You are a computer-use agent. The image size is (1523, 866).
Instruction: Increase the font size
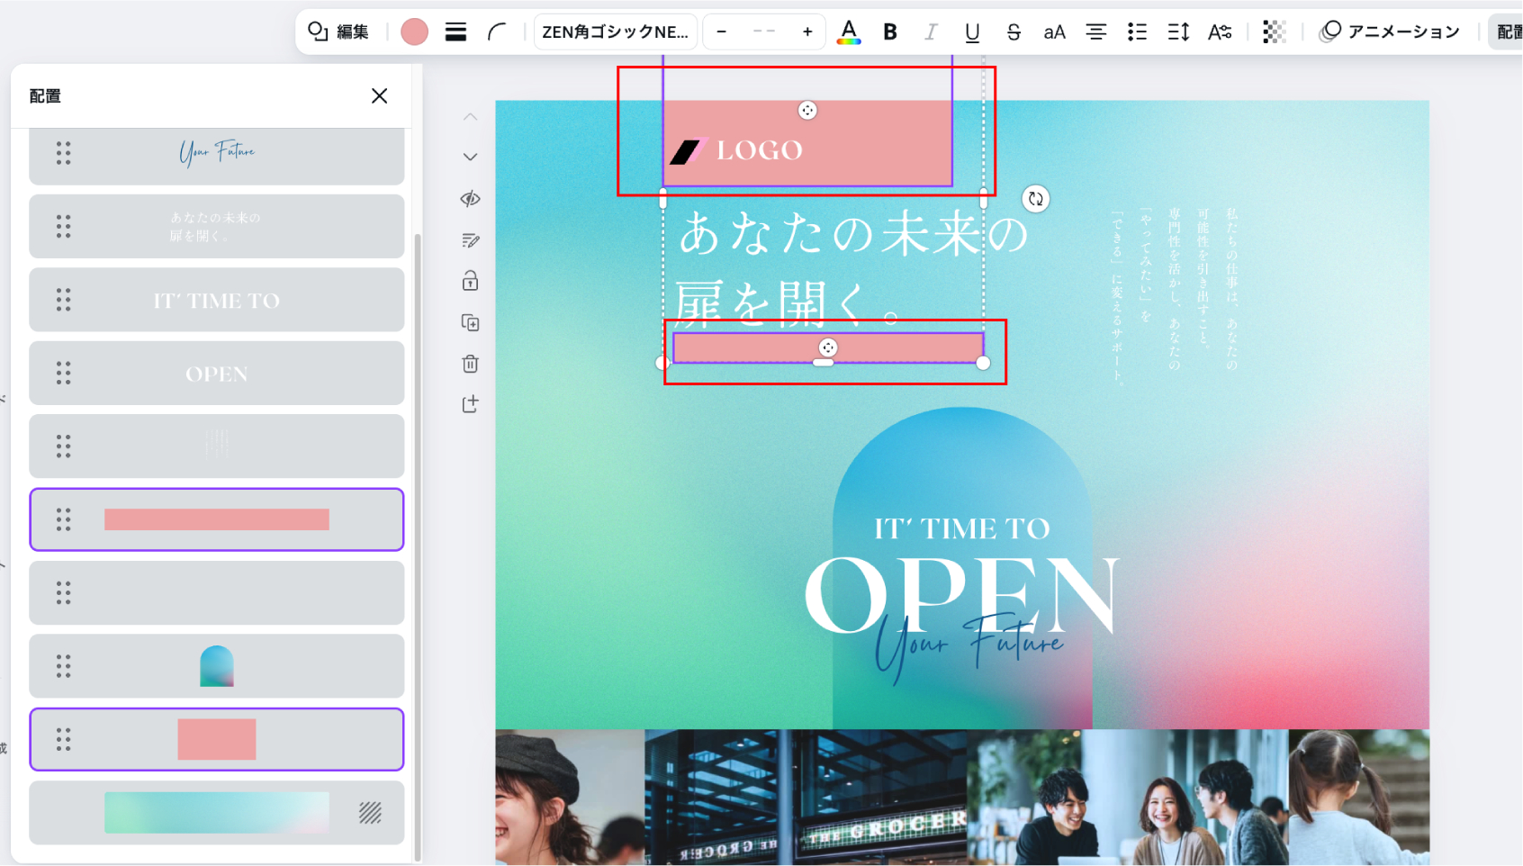pos(807,32)
